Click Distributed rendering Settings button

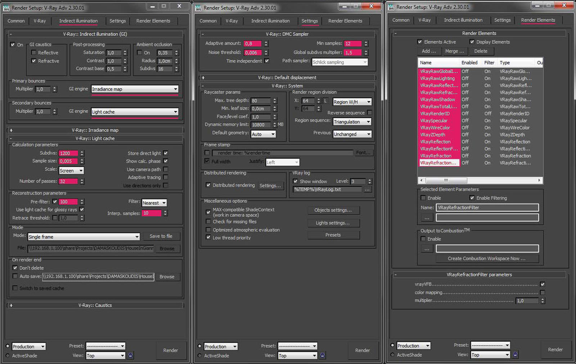click(270, 185)
